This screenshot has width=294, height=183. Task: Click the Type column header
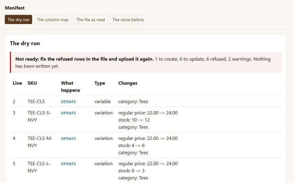click(x=100, y=83)
